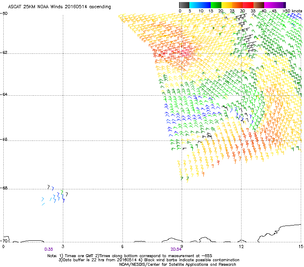Click the 'NOAA/NESDIS/Center for Satellite Applications' credit line
304x267 pixels.
177,265
